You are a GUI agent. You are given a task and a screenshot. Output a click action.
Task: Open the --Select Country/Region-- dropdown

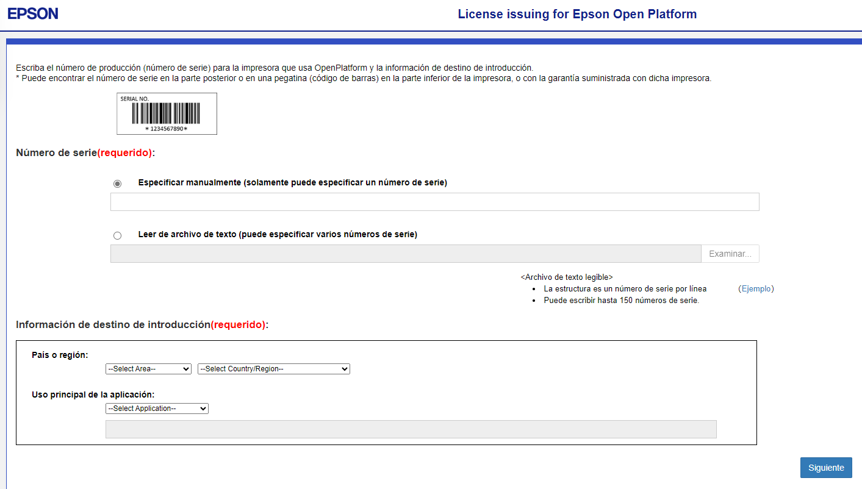(x=273, y=368)
